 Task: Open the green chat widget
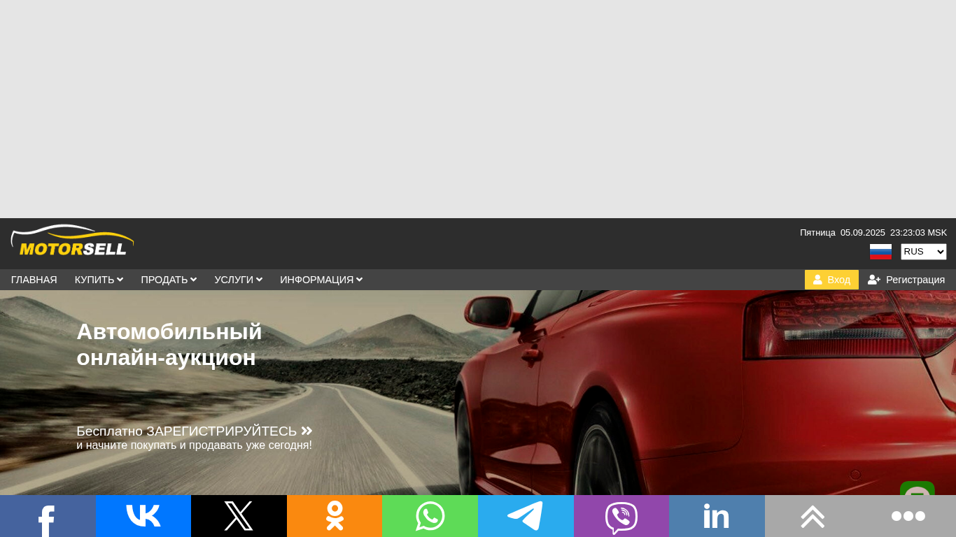(918, 489)
